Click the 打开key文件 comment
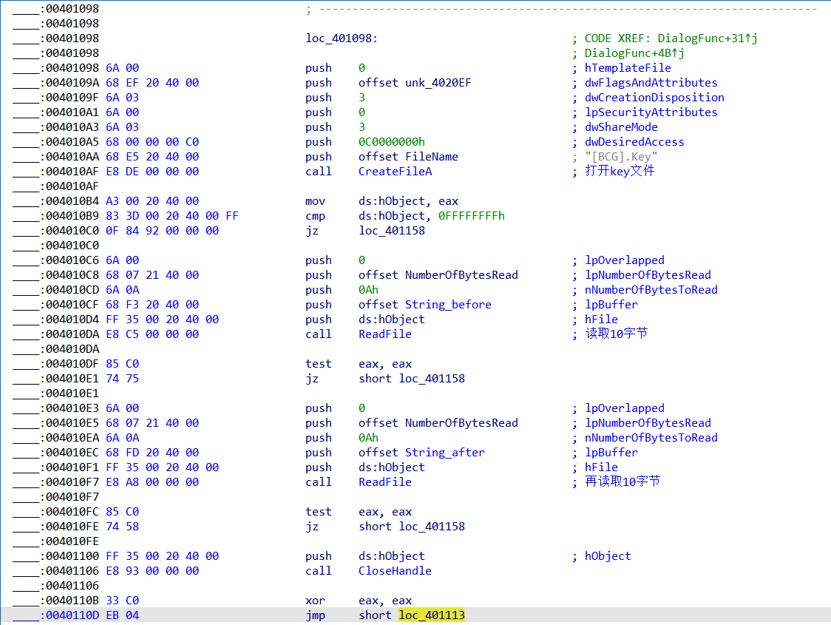 [620, 172]
